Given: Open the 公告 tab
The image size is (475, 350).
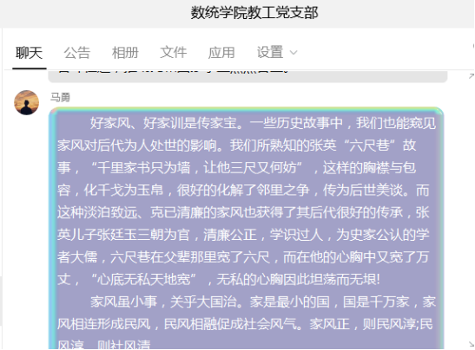Looking at the screenshot, I should [x=77, y=53].
